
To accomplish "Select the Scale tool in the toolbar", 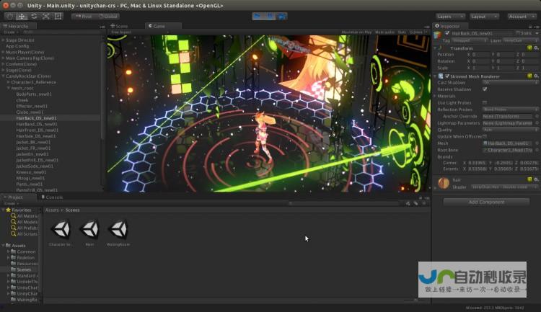I will 46,16.
